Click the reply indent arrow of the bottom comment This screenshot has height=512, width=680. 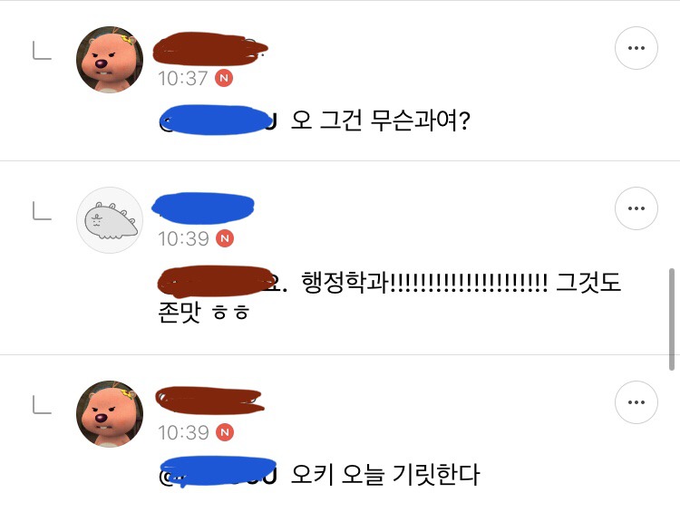pyautogui.click(x=42, y=405)
